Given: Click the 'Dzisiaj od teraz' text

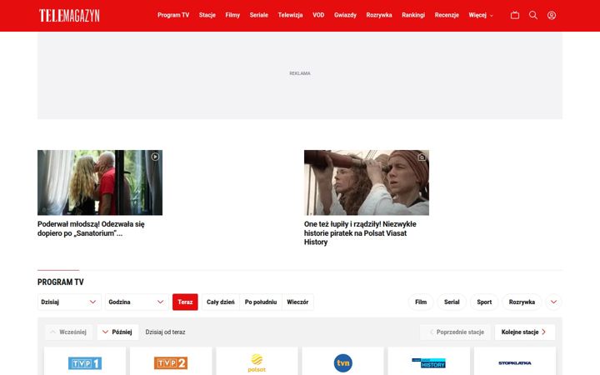Looking at the screenshot, I should click(165, 332).
